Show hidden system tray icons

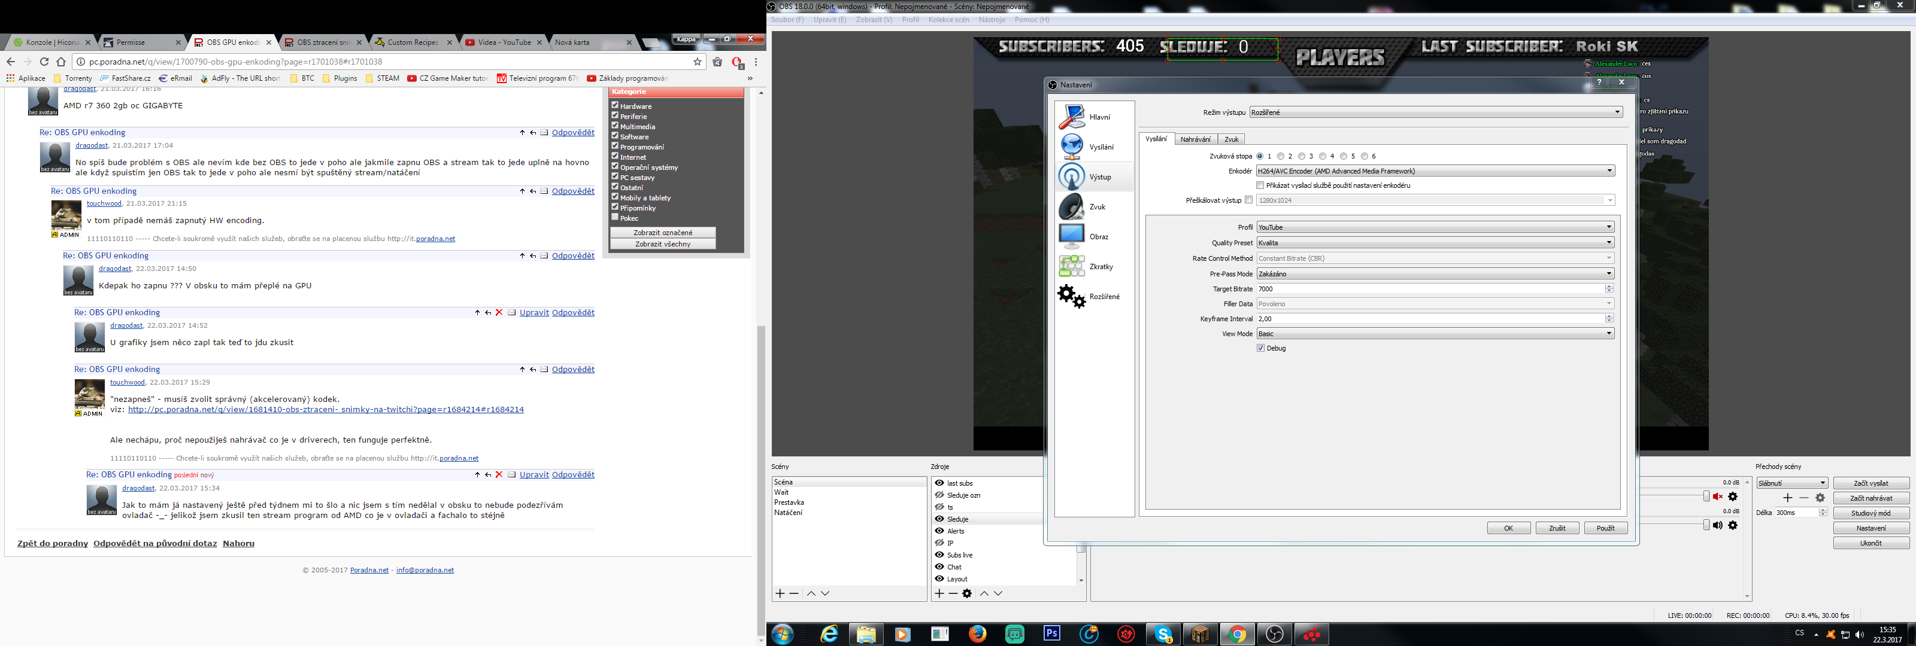coord(1817,635)
